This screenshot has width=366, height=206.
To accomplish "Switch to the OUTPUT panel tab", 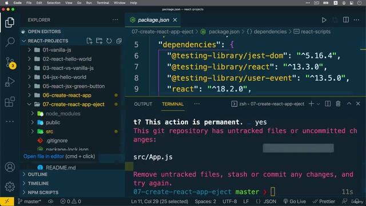I will pos(143,104).
